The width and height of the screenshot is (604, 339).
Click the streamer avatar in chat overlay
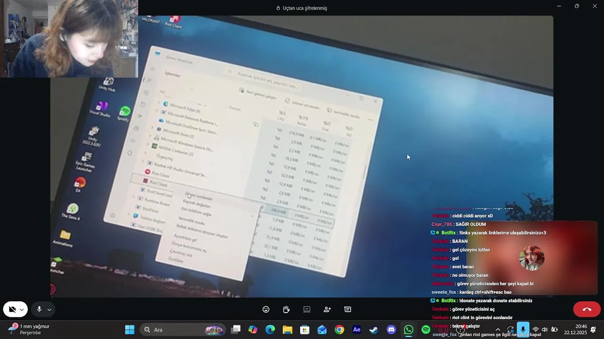(x=532, y=258)
